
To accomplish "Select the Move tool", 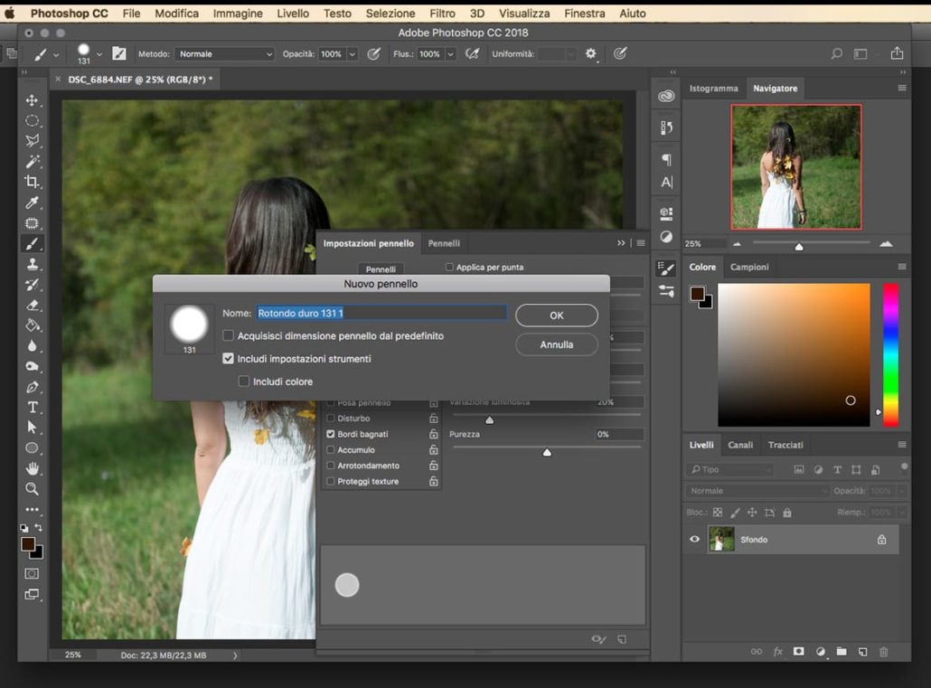I will [32, 100].
